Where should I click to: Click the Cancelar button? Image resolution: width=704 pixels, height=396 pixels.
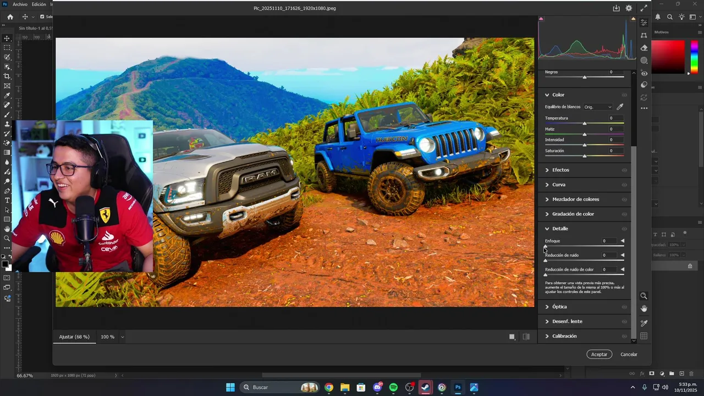(629, 354)
